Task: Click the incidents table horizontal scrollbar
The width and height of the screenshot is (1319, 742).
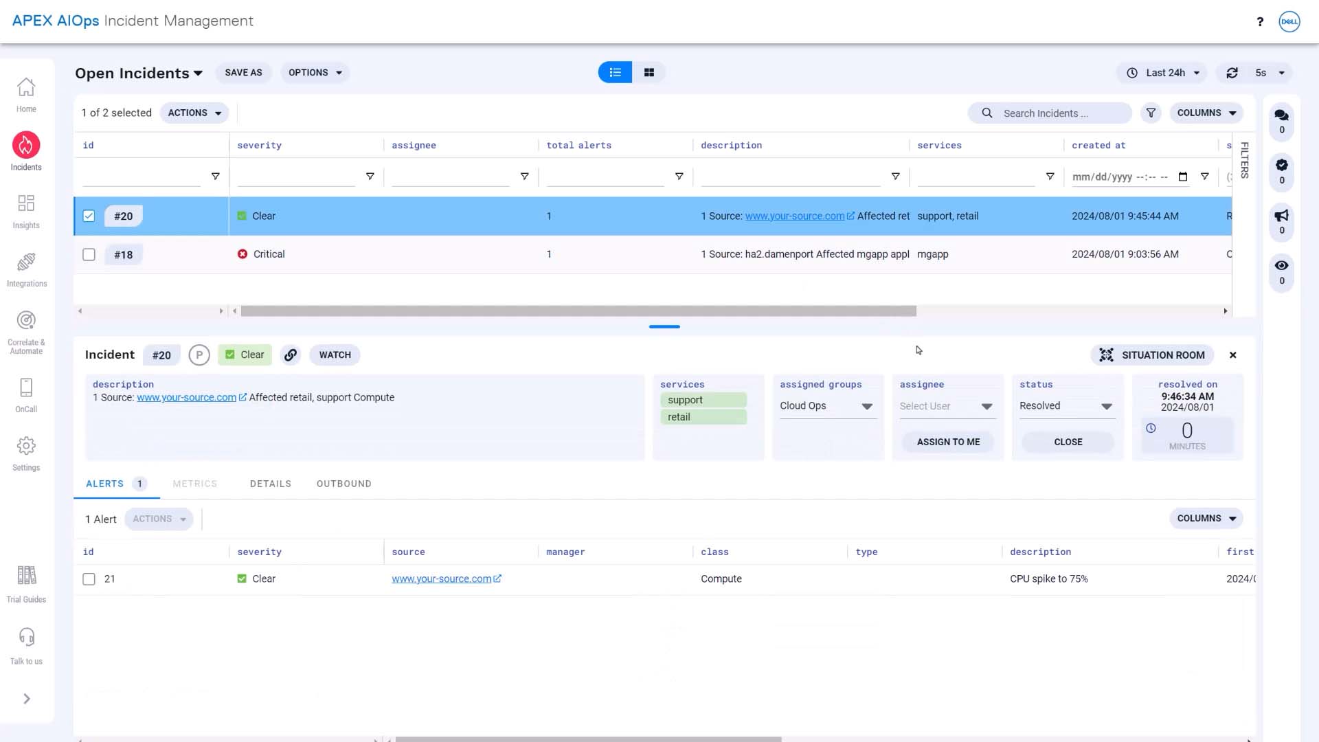Action: [578, 311]
